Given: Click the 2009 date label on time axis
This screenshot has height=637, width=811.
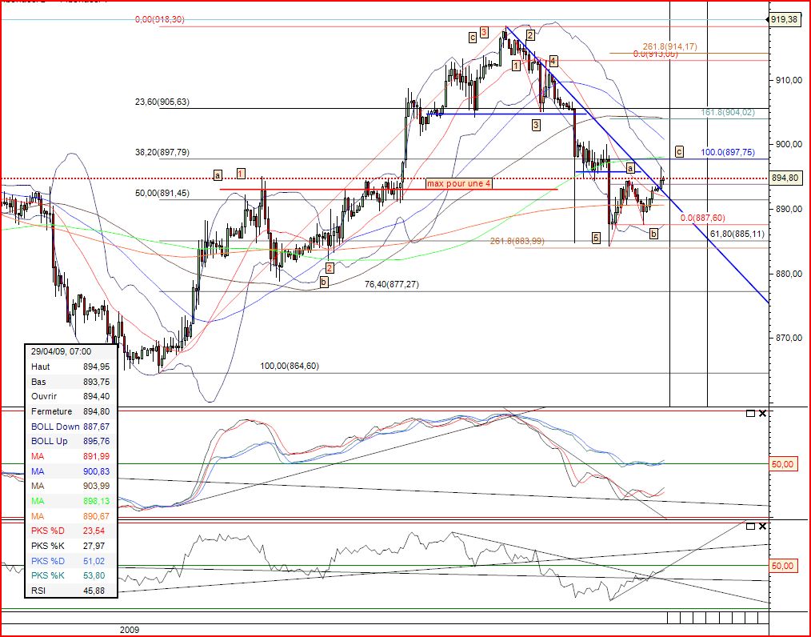Looking at the screenshot, I should pyautogui.click(x=130, y=630).
